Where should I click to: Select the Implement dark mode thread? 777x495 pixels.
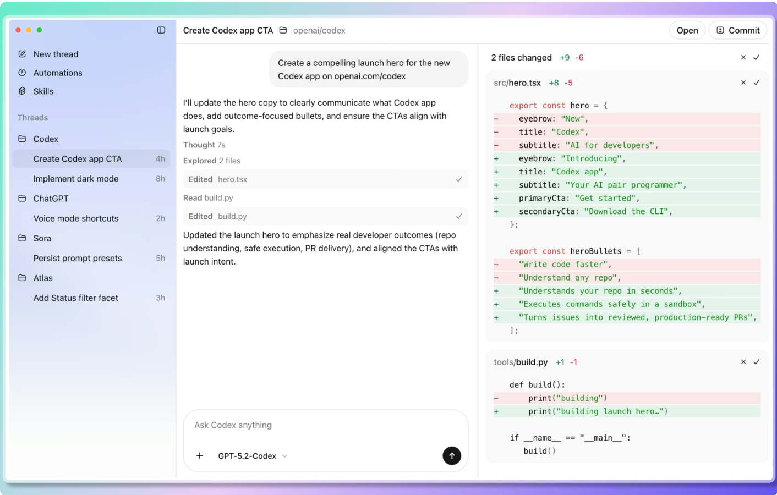tap(76, 179)
